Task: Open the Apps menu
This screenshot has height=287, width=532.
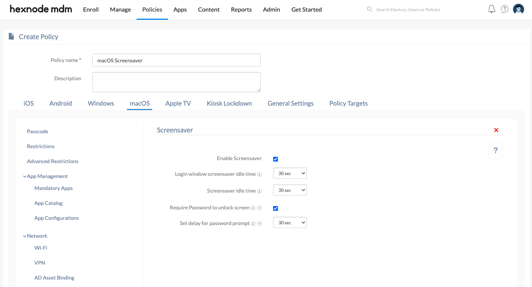Action: point(180,10)
